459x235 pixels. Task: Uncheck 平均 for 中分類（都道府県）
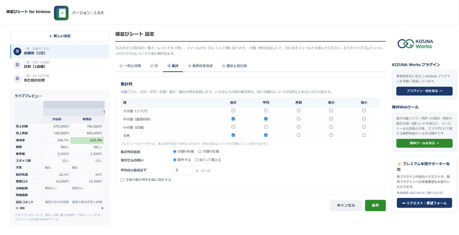(x=266, y=119)
